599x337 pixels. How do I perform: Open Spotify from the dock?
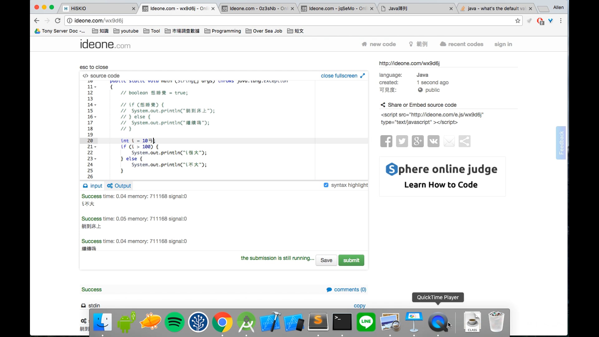point(174,322)
